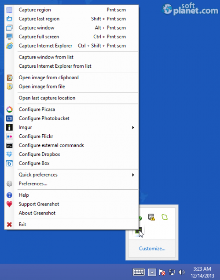220x280 pixels.
Task: Select Open image from file
Action: coord(72,86)
